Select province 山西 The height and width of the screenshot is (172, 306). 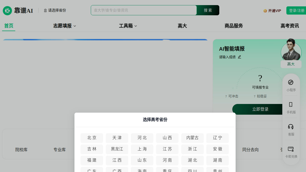pos(167,138)
